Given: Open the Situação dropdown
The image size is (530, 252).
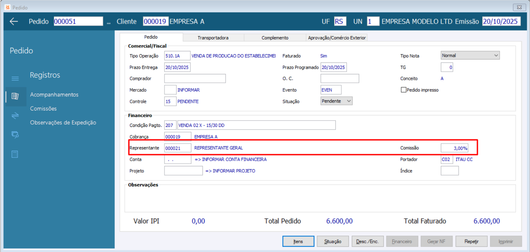Looking at the screenshot, I should 336,101.
